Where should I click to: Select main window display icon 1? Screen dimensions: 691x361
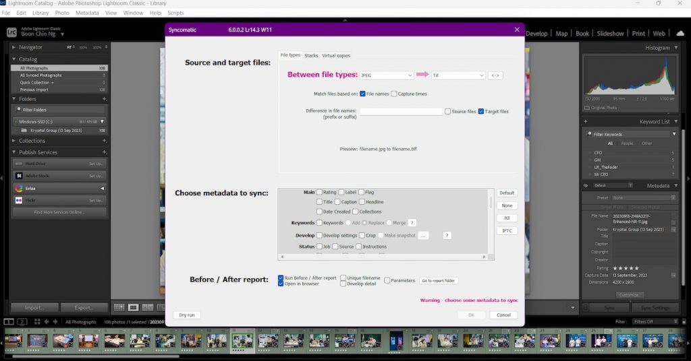[9, 322]
